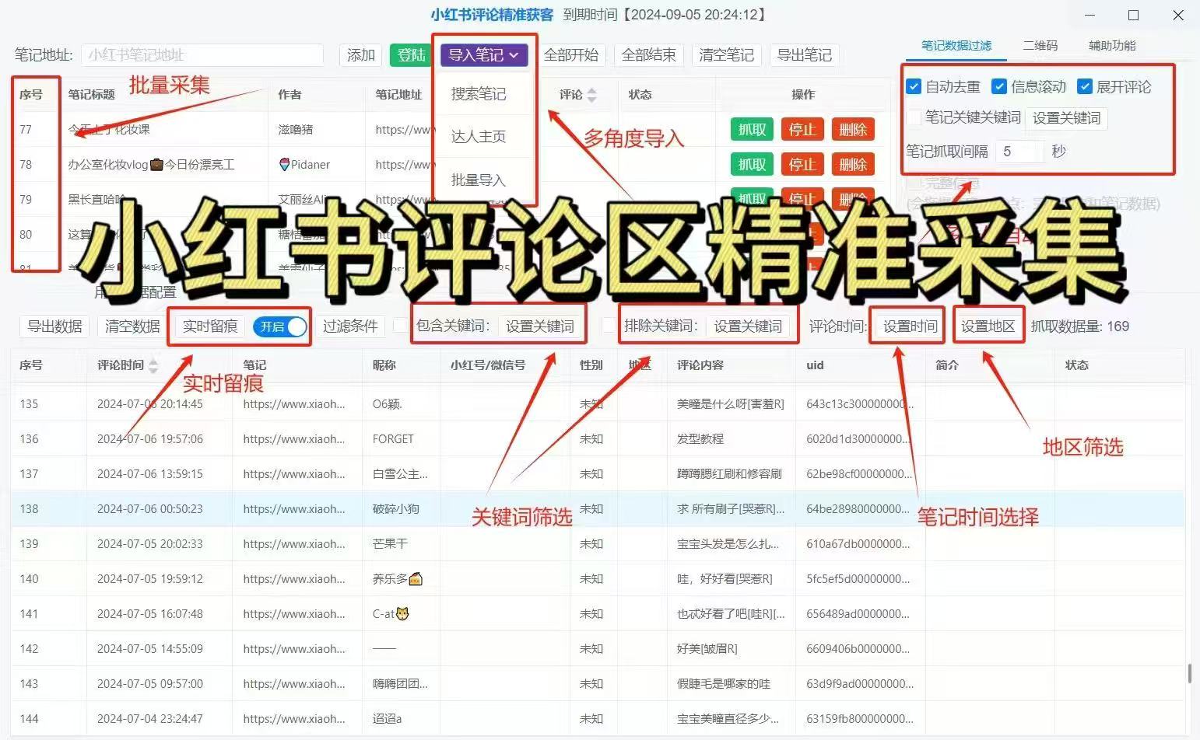Expand the 导入笔记 dropdown button
The image size is (1200, 740).
tap(483, 55)
